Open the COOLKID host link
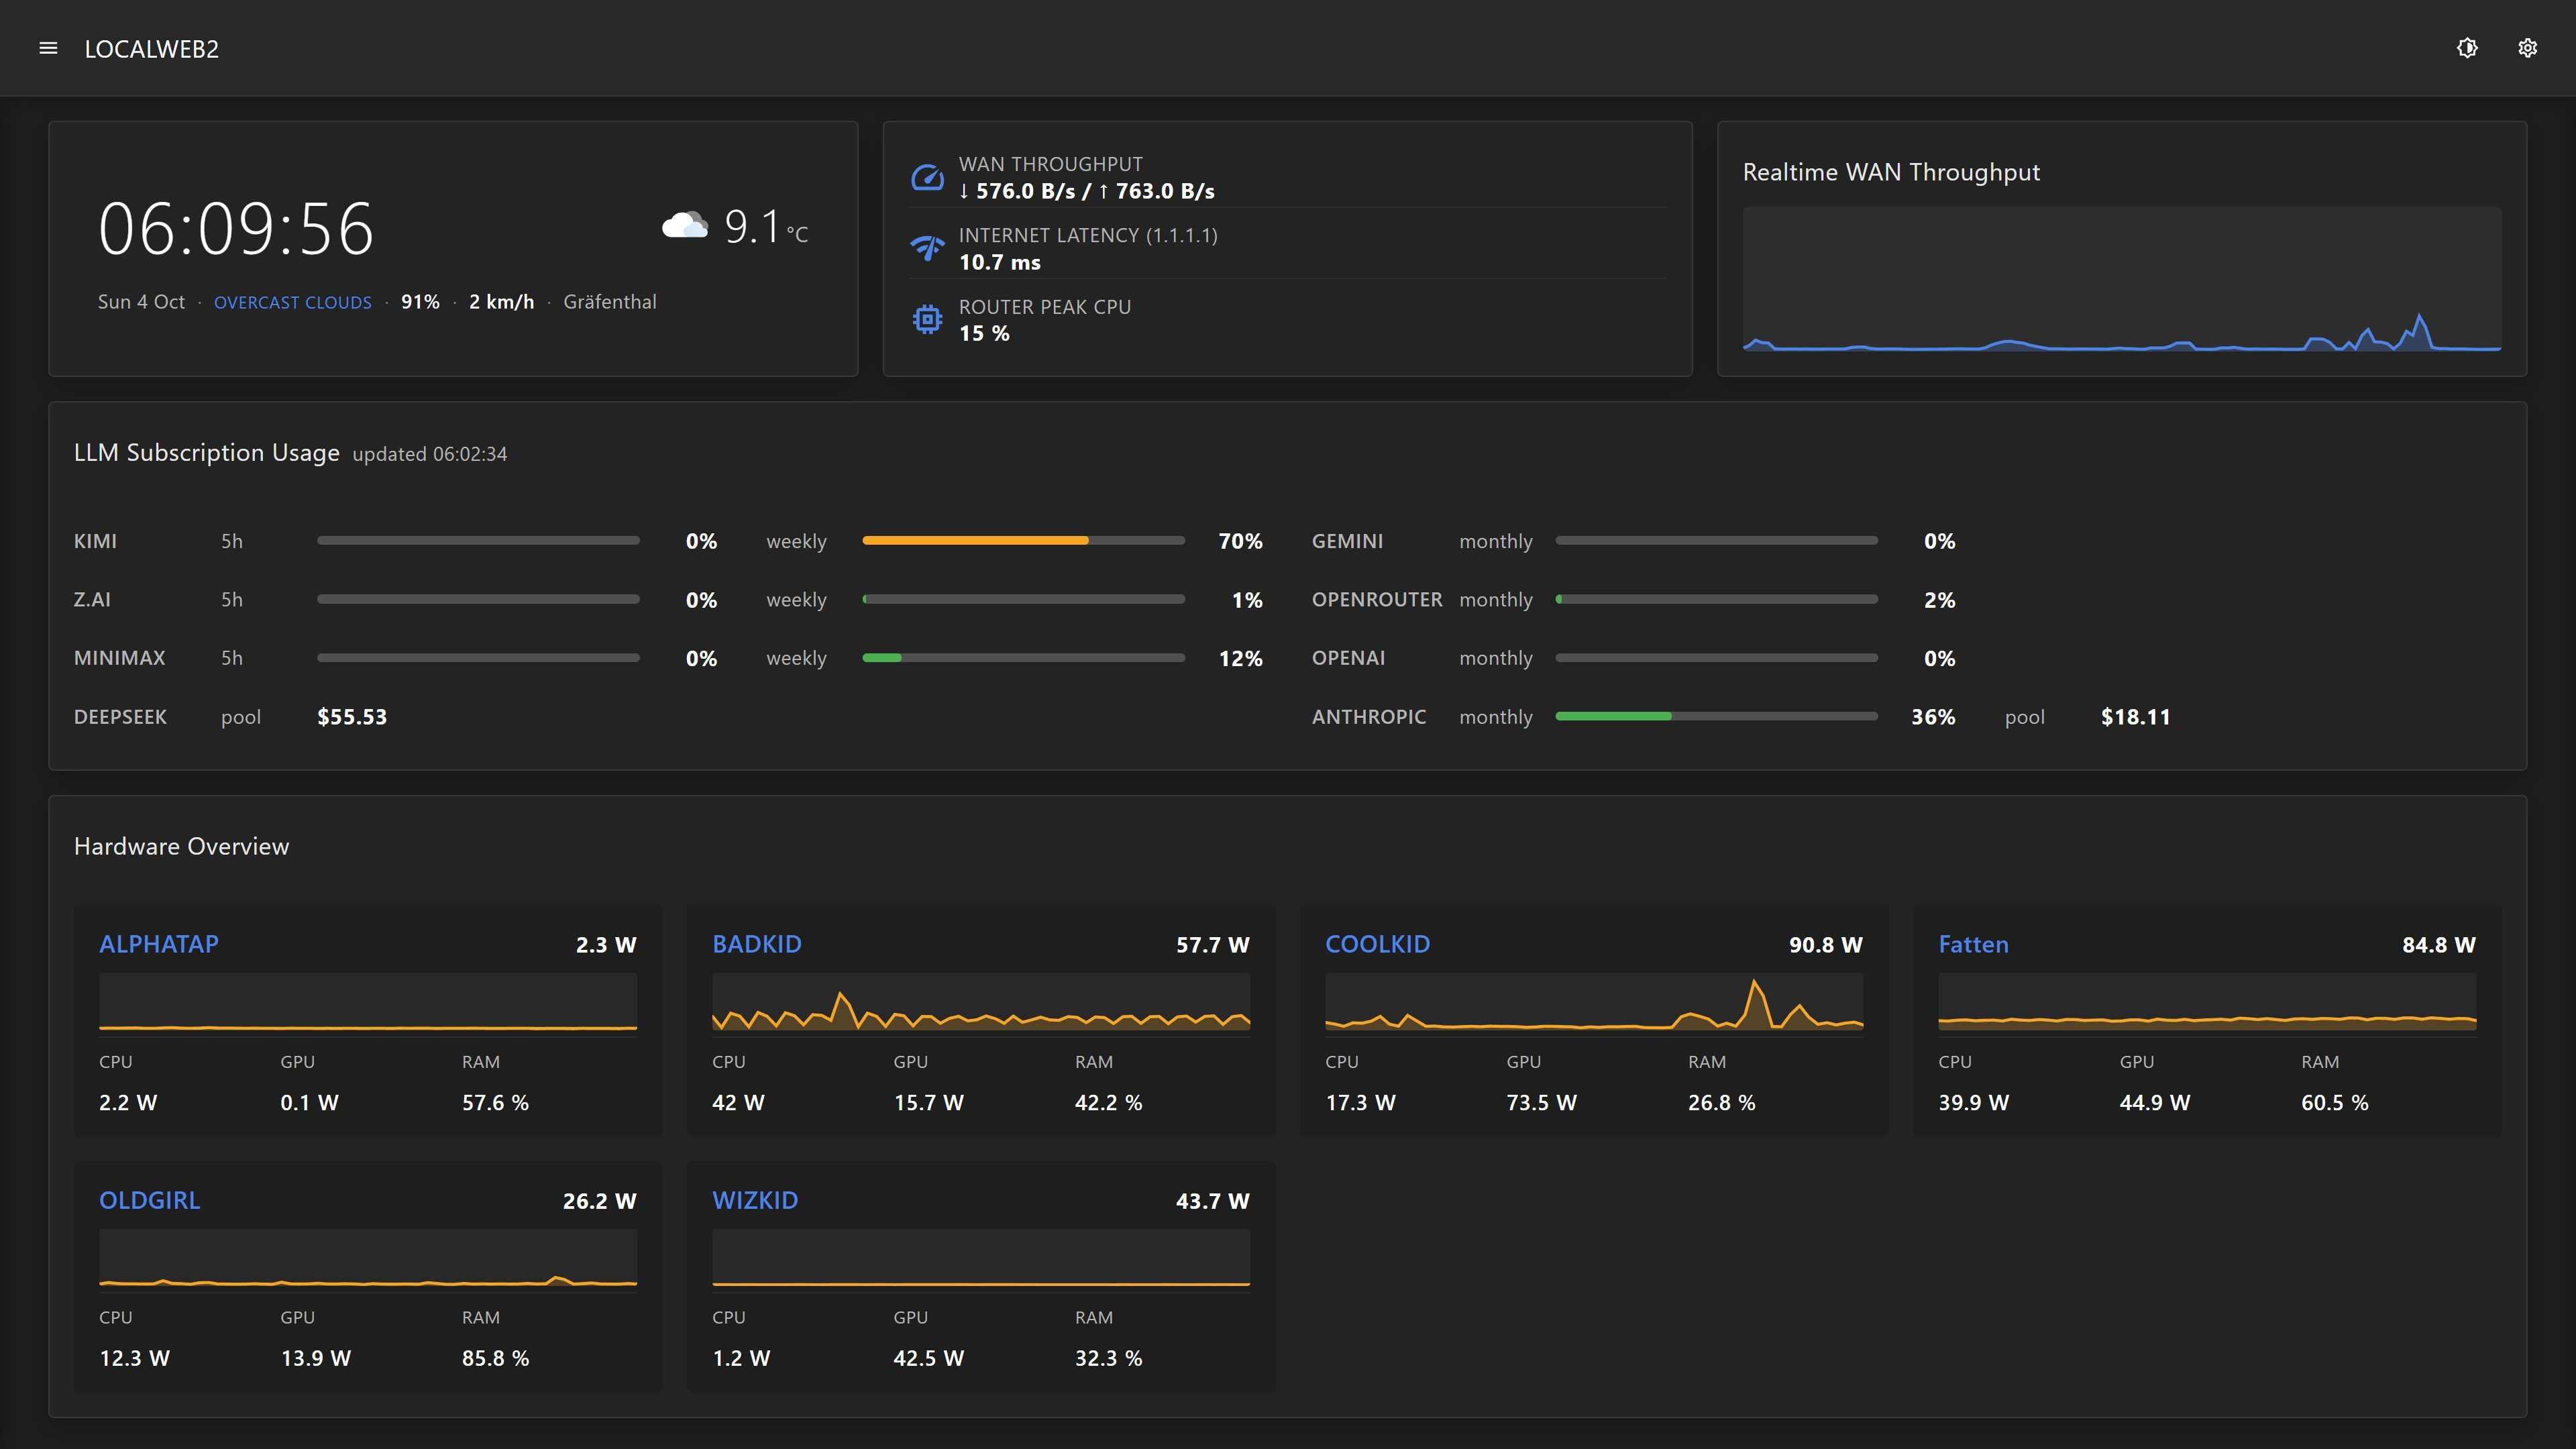2576x1449 pixels. 1377,944
